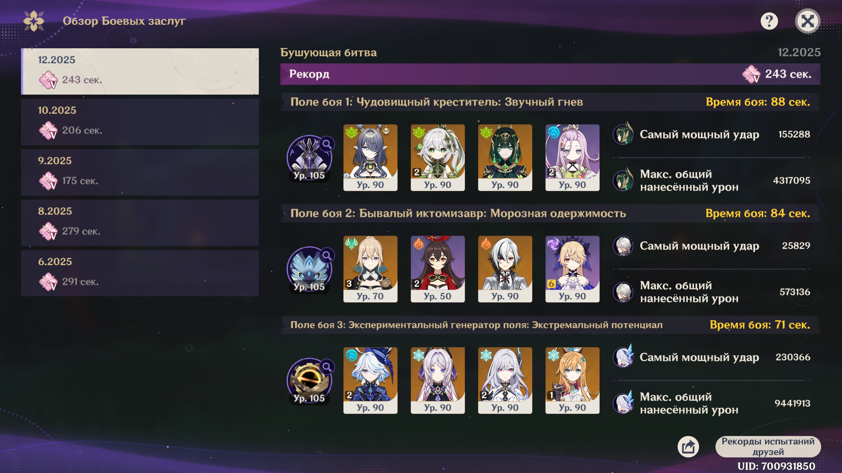Click the Рекорд 243 сек. banner
Viewport: 842px width, 473px height.
pyautogui.click(x=550, y=74)
